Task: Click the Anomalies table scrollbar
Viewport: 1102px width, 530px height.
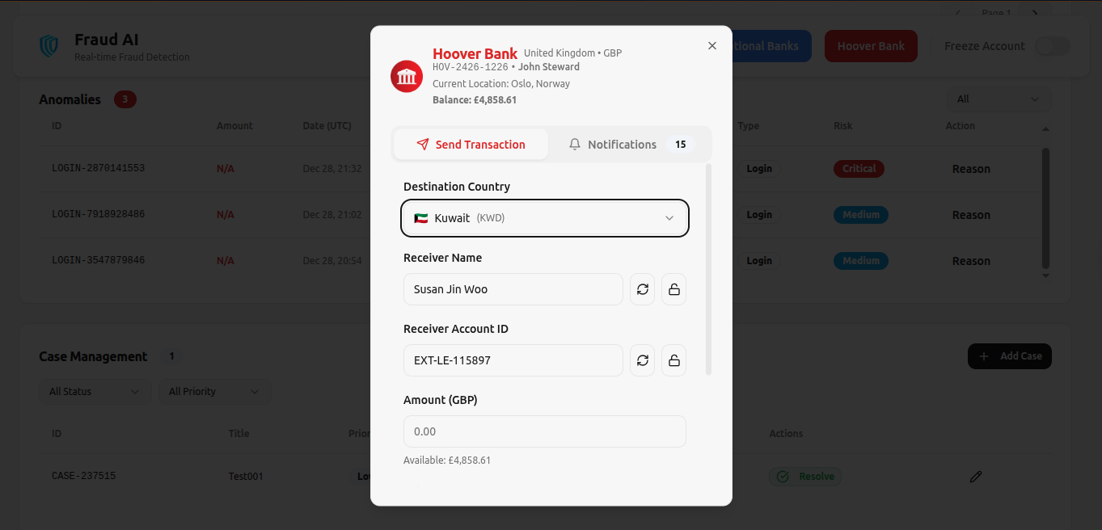Action: [1045, 208]
